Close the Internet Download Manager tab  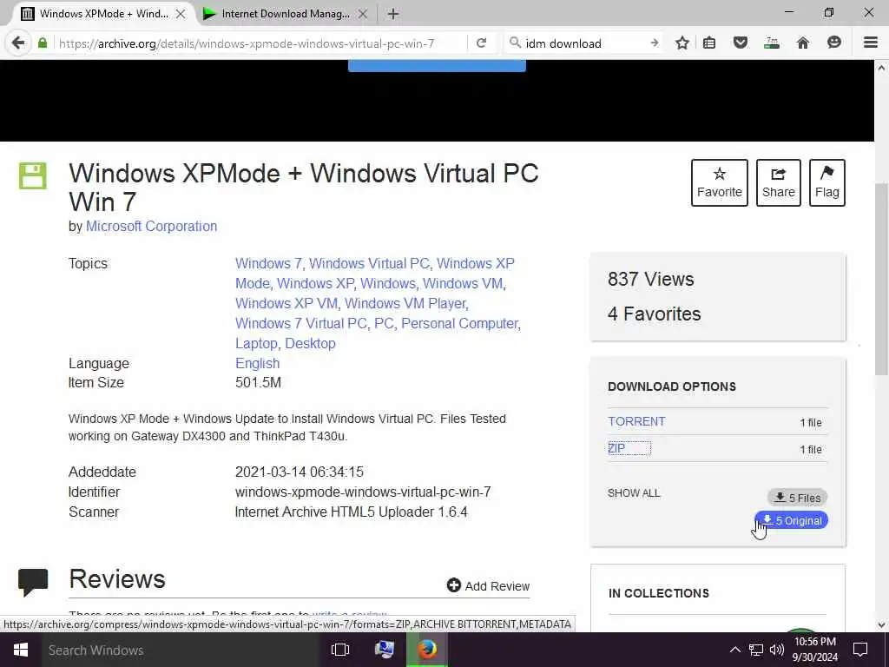coord(363,14)
